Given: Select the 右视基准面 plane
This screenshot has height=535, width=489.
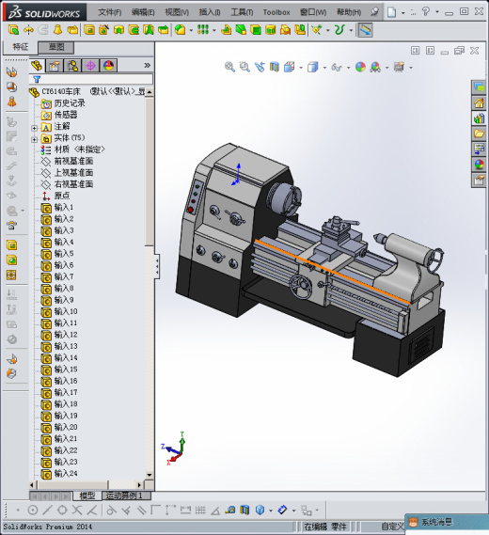Looking at the screenshot, I should click(x=73, y=184).
